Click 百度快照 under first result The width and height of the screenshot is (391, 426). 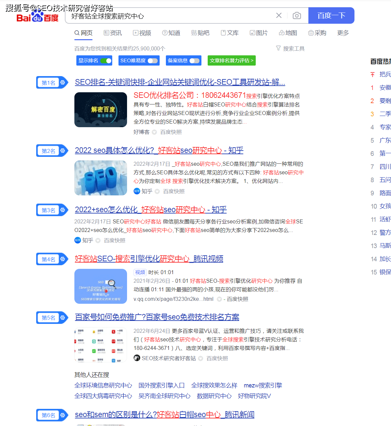click(171, 132)
